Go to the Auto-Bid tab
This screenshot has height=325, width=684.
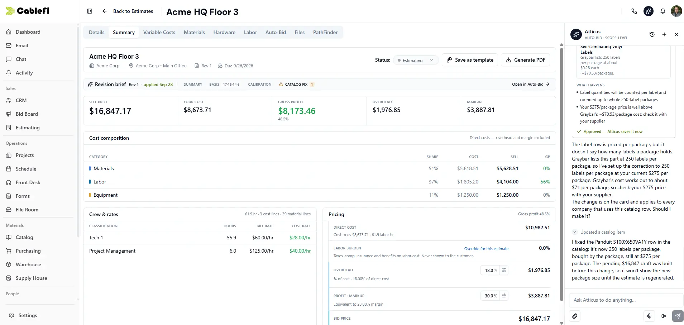point(276,32)
